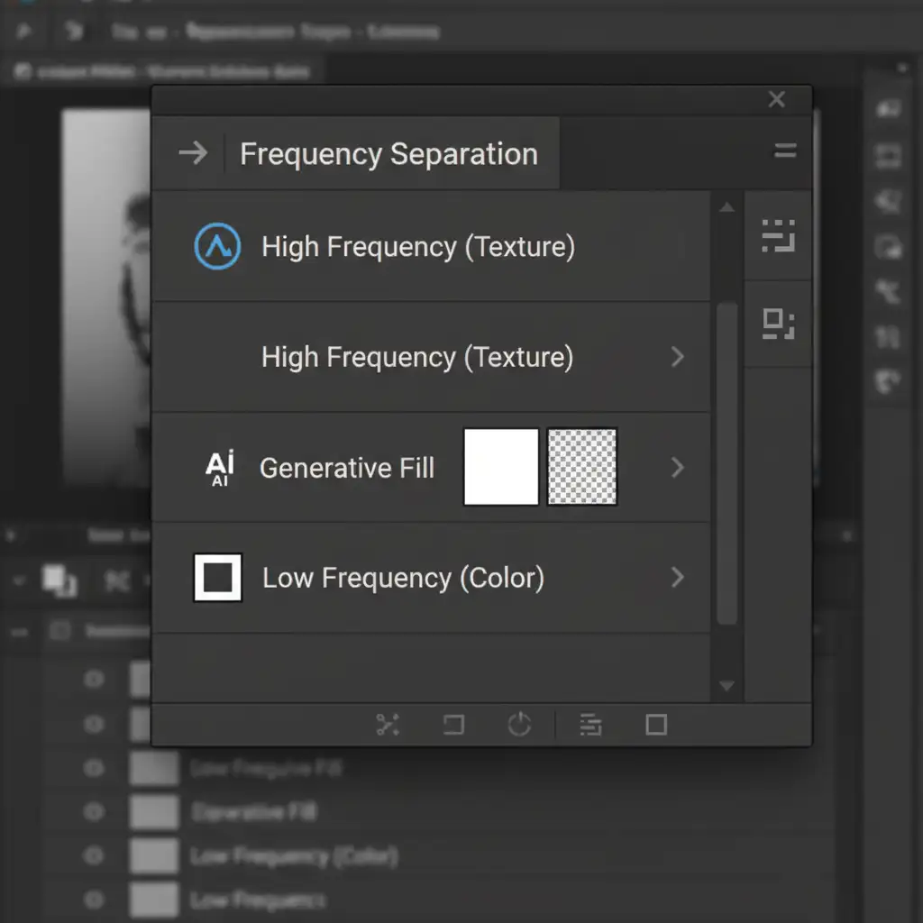This screenshot has width=923, height=923.
Task: Expand the Low Frequency (Color) row chevron
Action: (x=678, y=578)
